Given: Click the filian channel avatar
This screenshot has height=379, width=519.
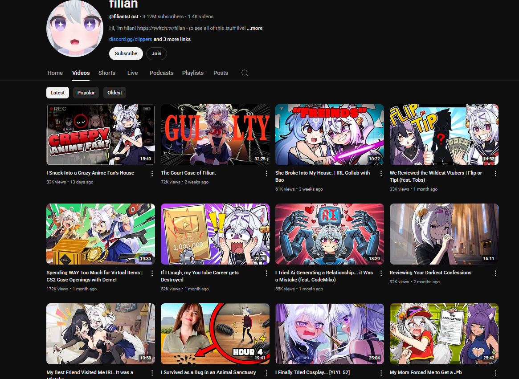Looking at the screenshot, I should tap(74, 29).
